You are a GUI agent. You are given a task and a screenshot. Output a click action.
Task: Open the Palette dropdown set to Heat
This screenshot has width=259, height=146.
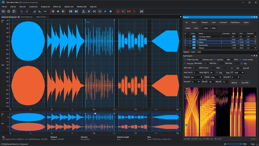(x=216, y=77)
